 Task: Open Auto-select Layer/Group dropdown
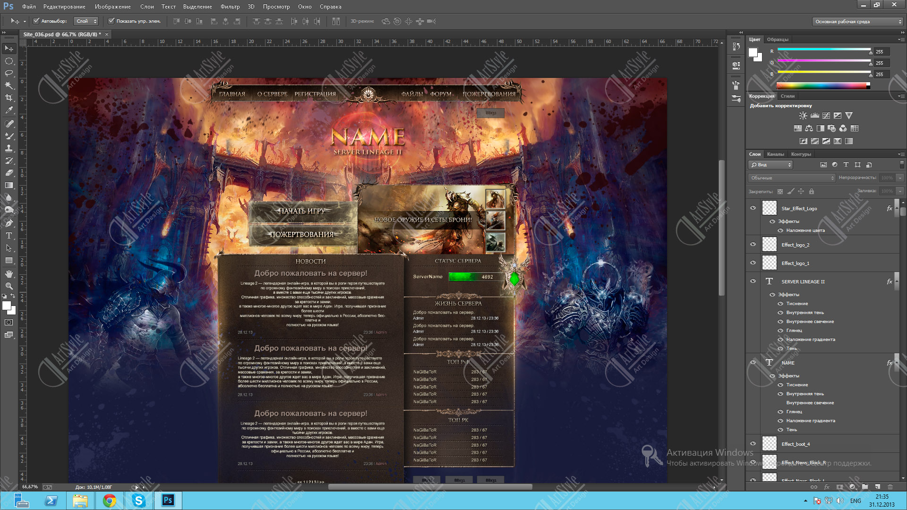(x=86, y=21)
